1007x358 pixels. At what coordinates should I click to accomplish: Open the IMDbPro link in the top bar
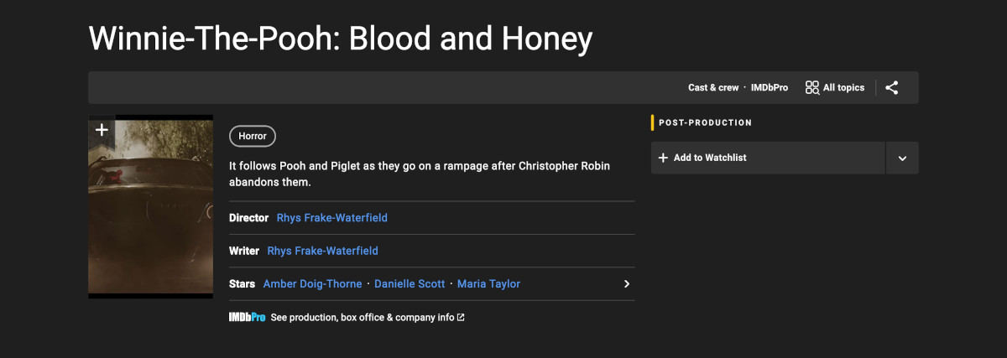770,87
